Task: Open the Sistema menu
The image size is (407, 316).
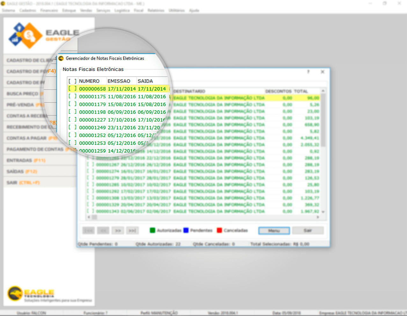Action: [9, 10]
